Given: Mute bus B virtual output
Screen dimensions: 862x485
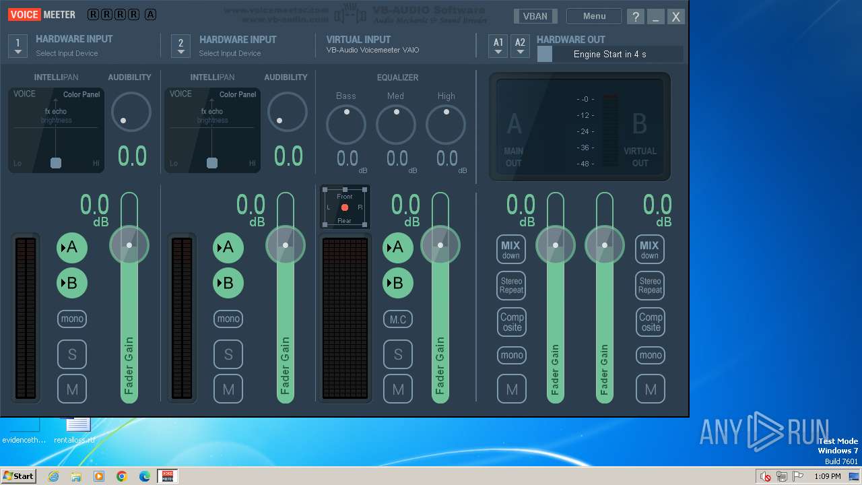Looking at the screenshot, I should pos(651,389).
